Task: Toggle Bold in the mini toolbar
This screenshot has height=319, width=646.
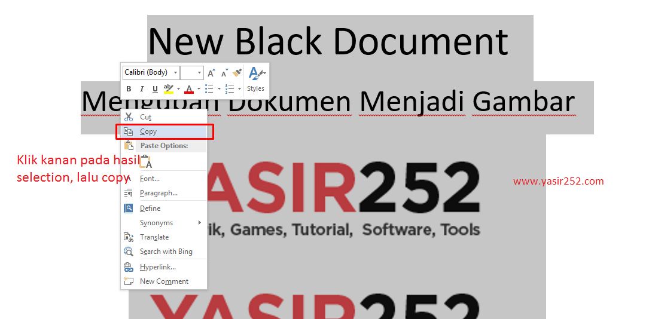Action: (129, 89)
